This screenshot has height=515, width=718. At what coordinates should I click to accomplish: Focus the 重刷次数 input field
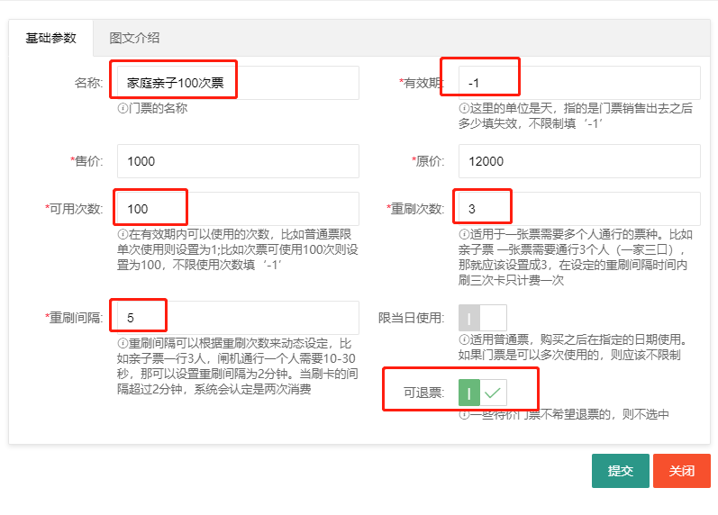578,209
